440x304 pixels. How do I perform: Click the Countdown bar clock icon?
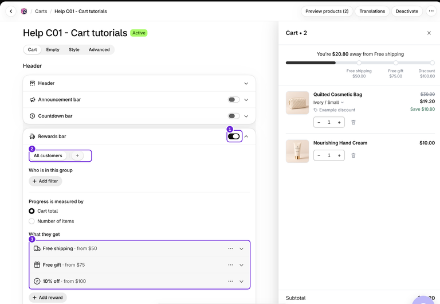point(32,116)
